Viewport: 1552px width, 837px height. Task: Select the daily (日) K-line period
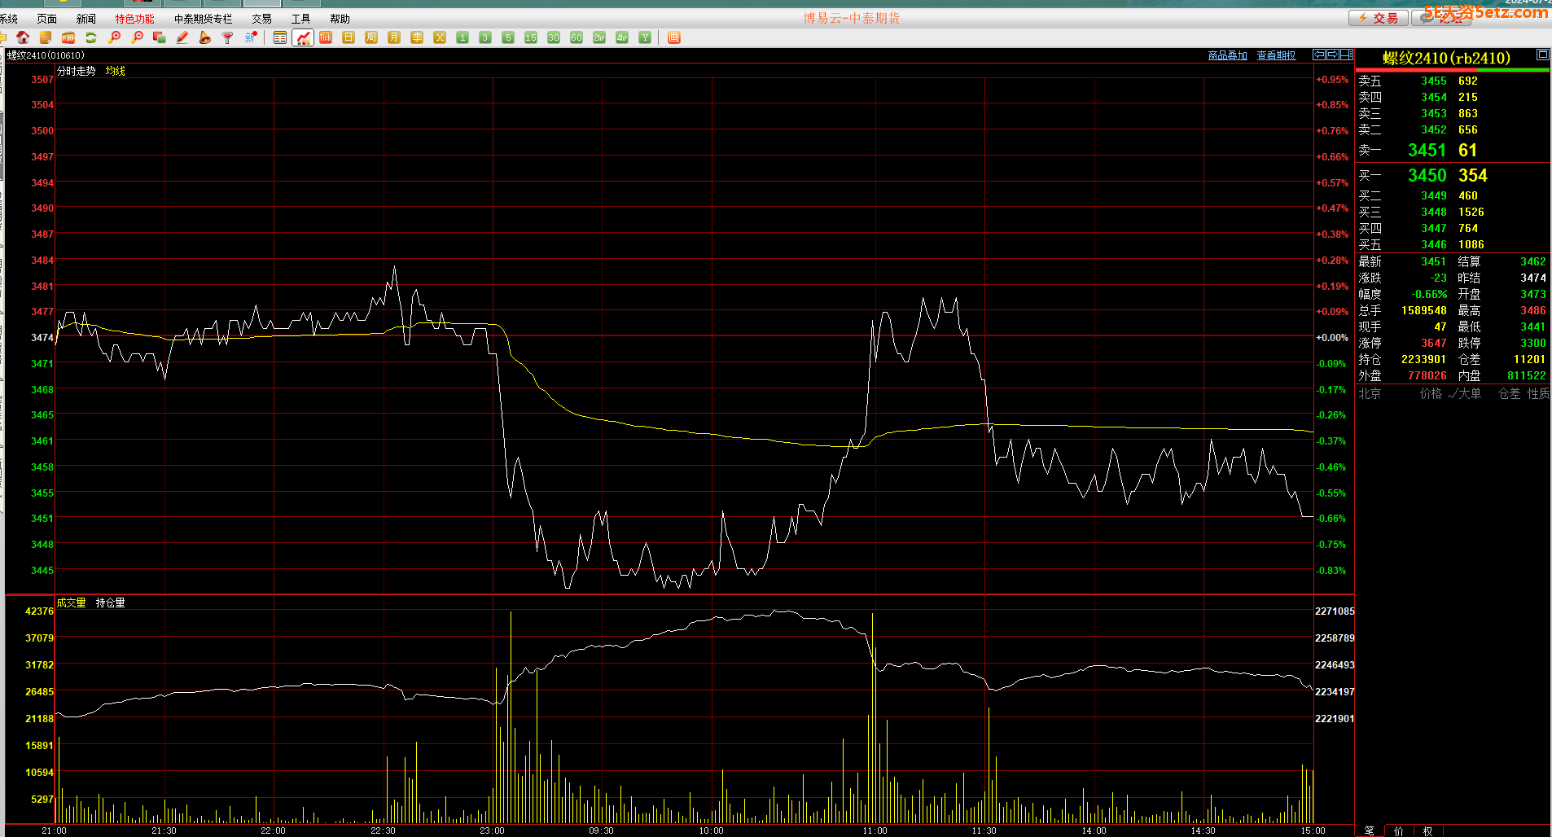click(x=349, y=37)
